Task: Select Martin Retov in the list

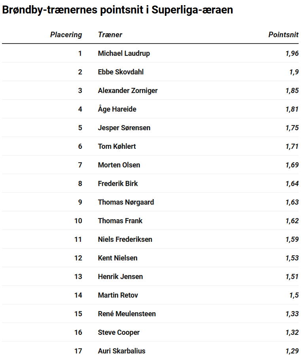Action: [x=118, y=295]
